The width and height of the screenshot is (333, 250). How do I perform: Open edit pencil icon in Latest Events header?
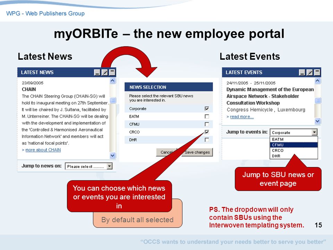click(x=310, y=73)
